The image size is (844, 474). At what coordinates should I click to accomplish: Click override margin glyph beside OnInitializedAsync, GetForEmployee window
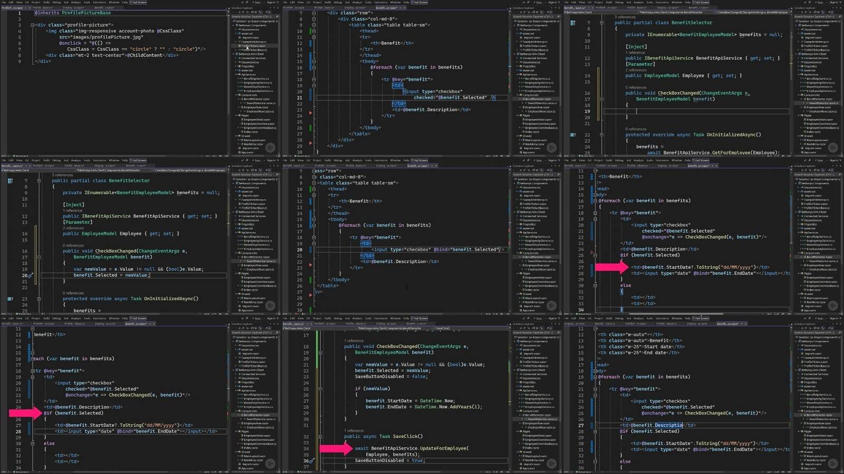[x=573, y=134]
